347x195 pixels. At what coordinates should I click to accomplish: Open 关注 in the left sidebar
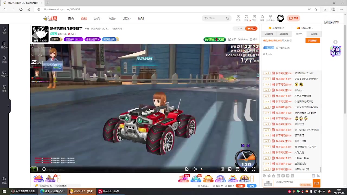pyautogui.click(x=4, y=30)
